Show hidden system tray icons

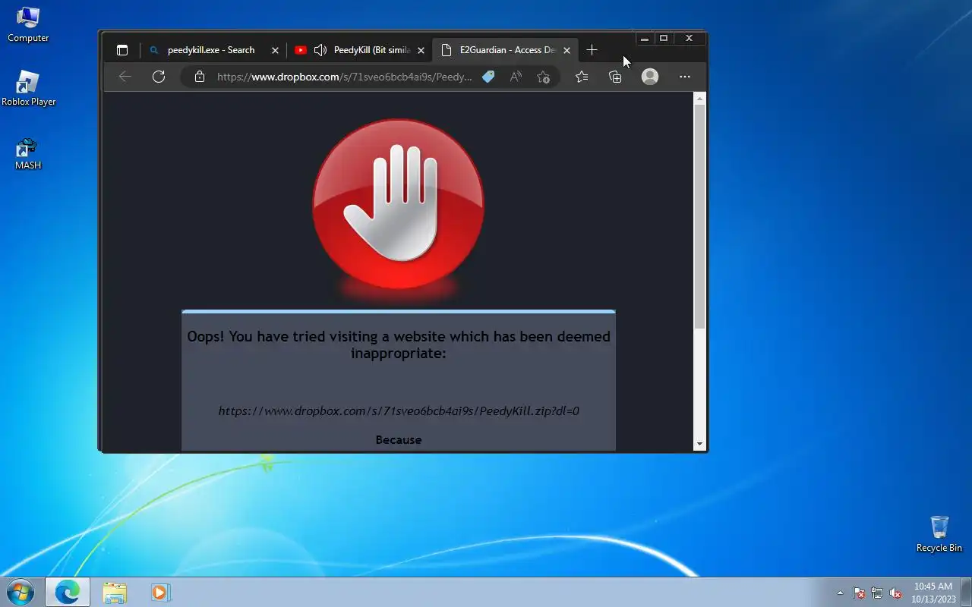point(840,593)
